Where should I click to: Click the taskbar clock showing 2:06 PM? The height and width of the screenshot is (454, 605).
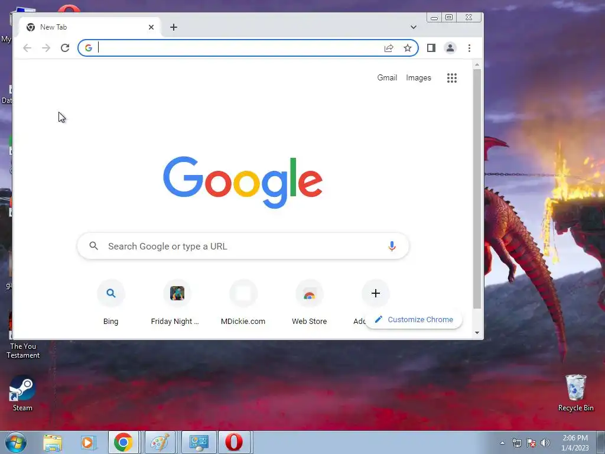point(575,443)
